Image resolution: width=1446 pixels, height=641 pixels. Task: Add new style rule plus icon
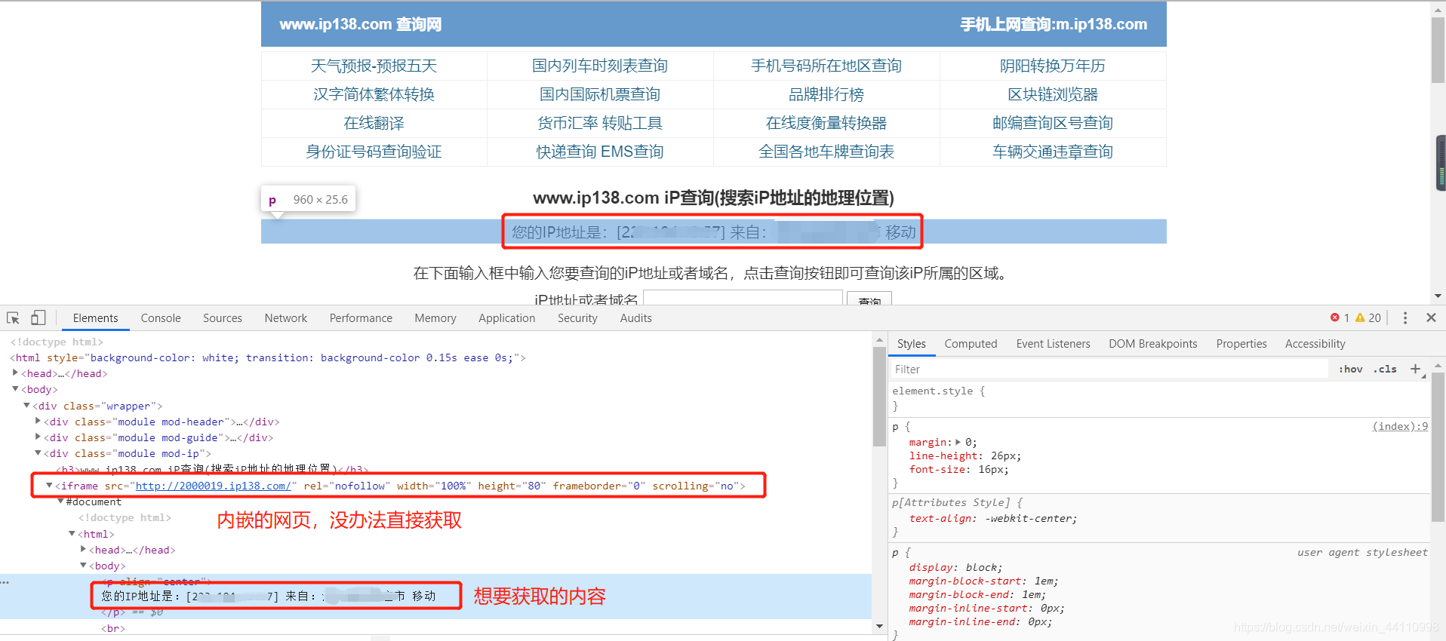(x=1416, y=369)
